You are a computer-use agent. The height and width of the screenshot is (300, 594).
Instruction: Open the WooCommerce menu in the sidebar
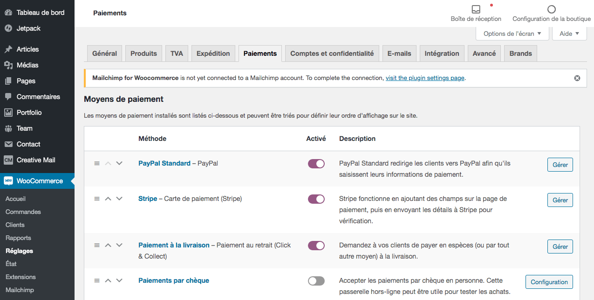(x=40, y=181)
